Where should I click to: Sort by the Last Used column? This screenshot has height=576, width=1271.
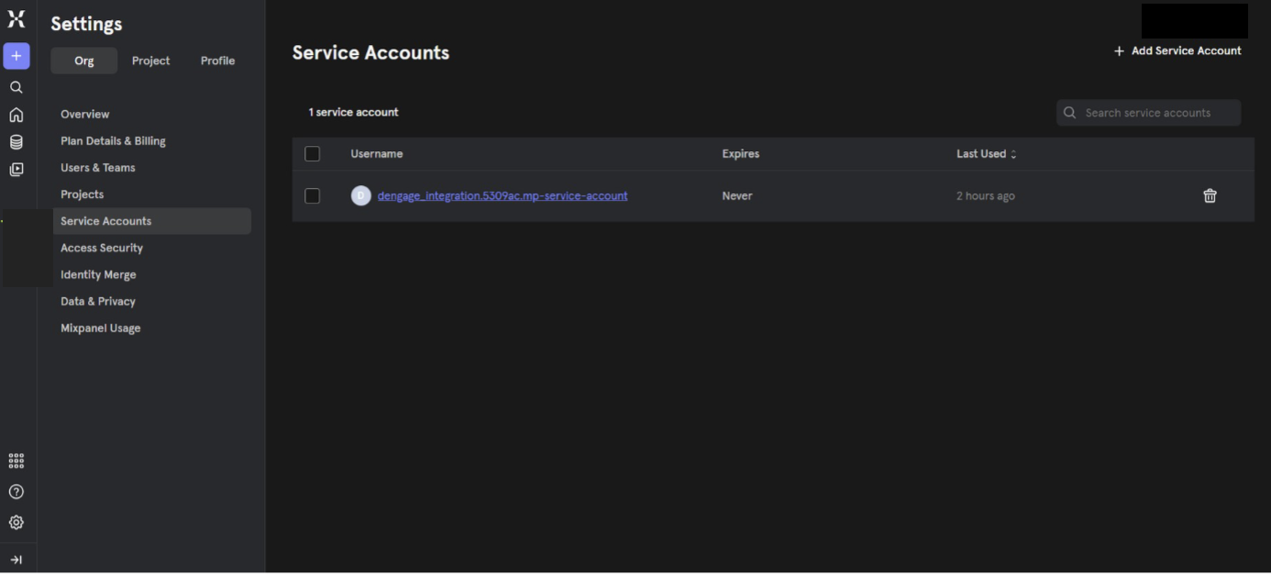987,154
